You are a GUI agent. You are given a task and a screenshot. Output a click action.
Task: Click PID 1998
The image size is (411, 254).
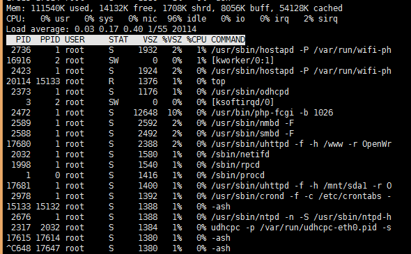(21, 165)
